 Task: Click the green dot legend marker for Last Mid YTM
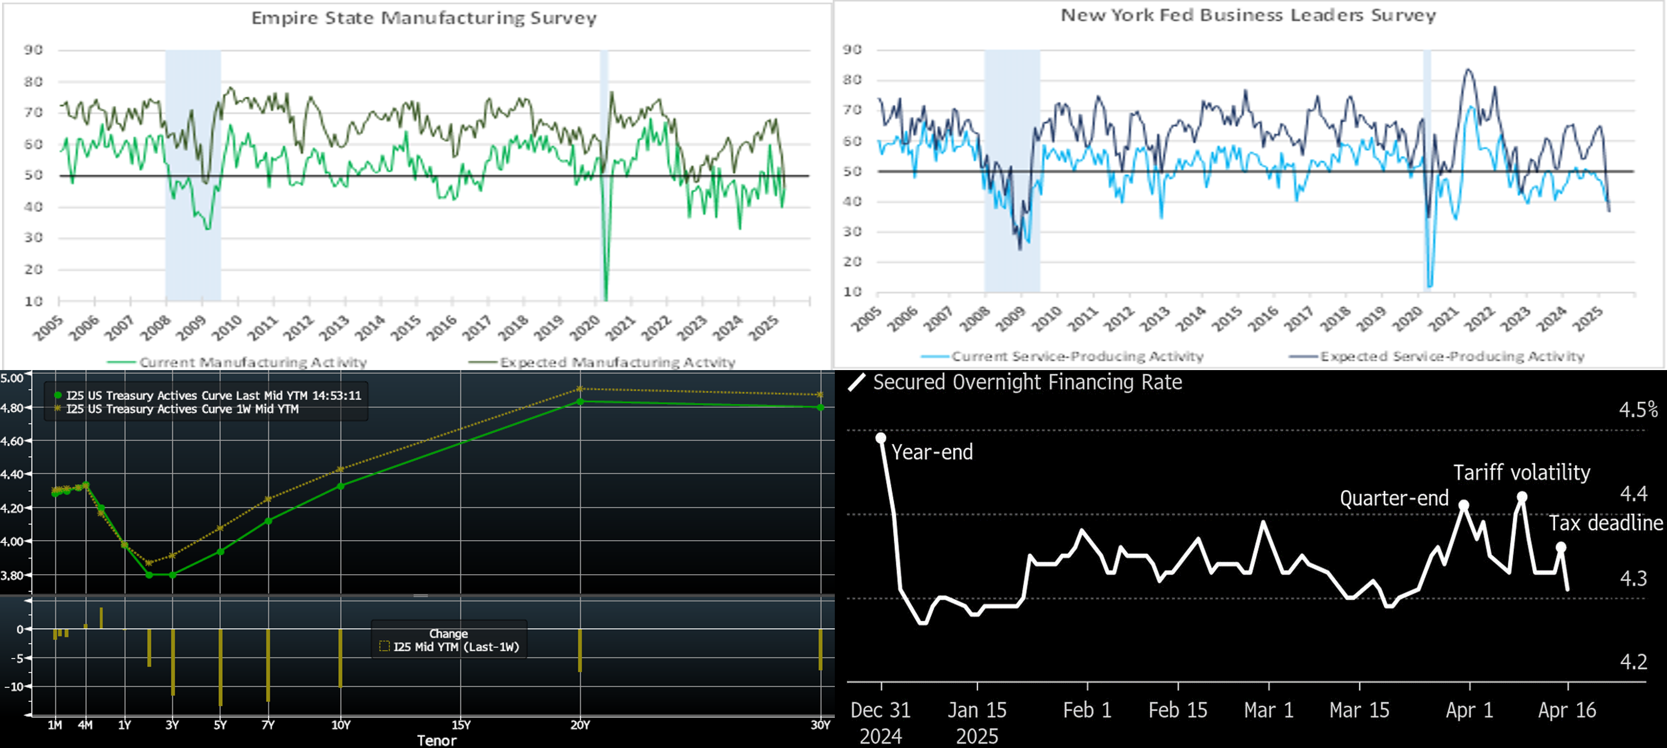[x=58, y=395]
